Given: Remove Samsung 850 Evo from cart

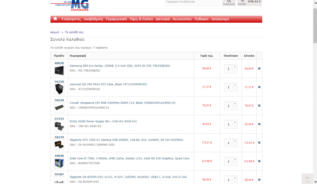Looking at the screenshot, I should tap(259, 69).
